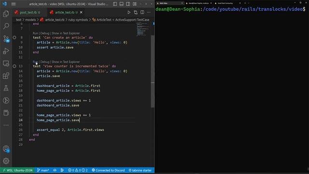Open the Extensions view
The height and width of the screenshot is (174, 309).
coord(6,76)
